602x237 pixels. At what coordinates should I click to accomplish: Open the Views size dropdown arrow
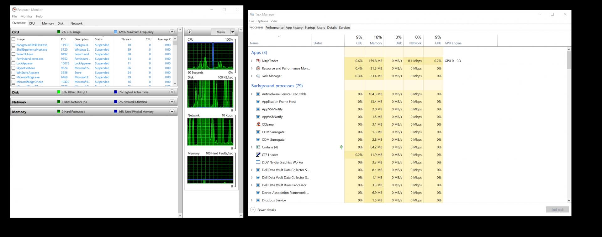pyautogui.click(x=233, y=32)
